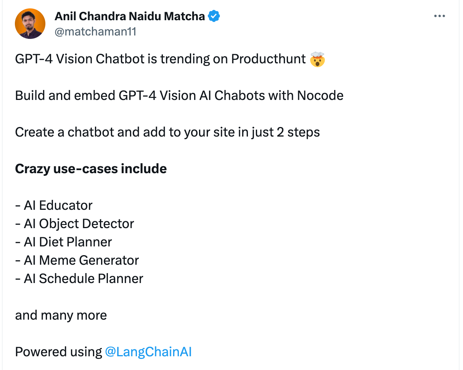This screenshot has height=370, width=463.
Task: Open the three-dot more options menu
Action: [x=440, y=16]
